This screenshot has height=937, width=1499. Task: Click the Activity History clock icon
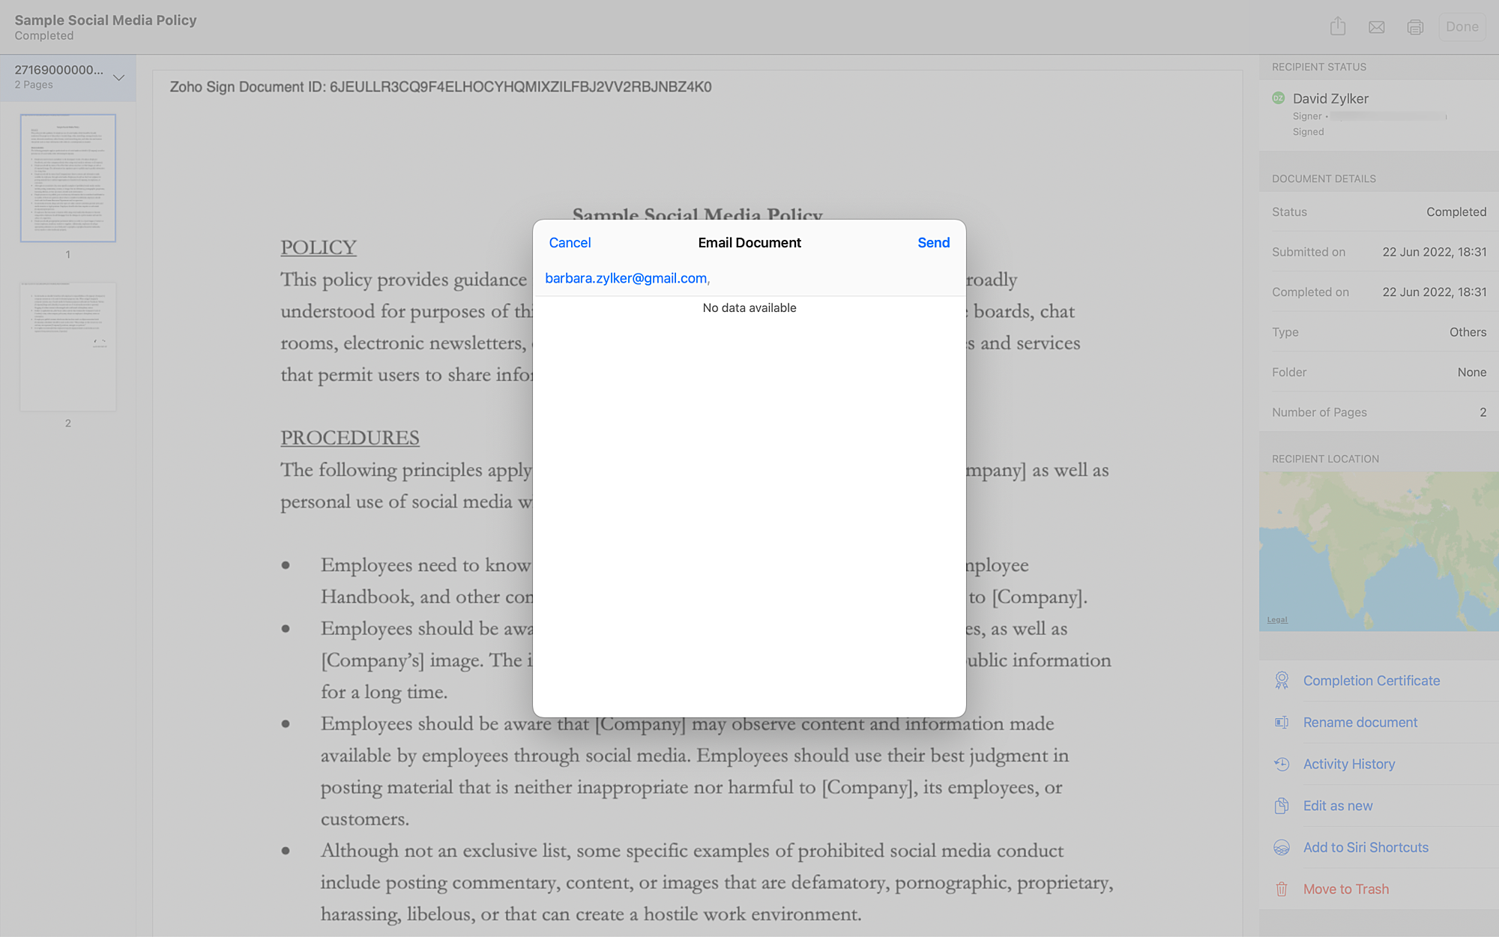1282,764
